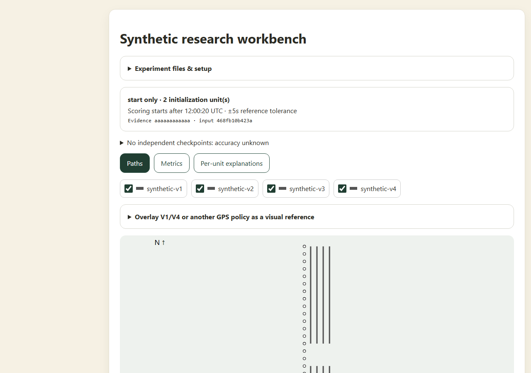Hide the synthetic-v3 path
Viewport: 531px width, 373px height.
271,189
